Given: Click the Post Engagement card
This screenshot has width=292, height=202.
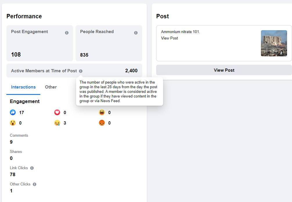Looking at the screenshot, I should click(40, 43).
